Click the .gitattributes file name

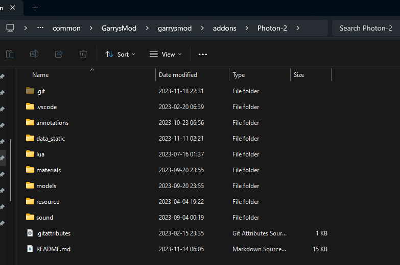point(53,233)
